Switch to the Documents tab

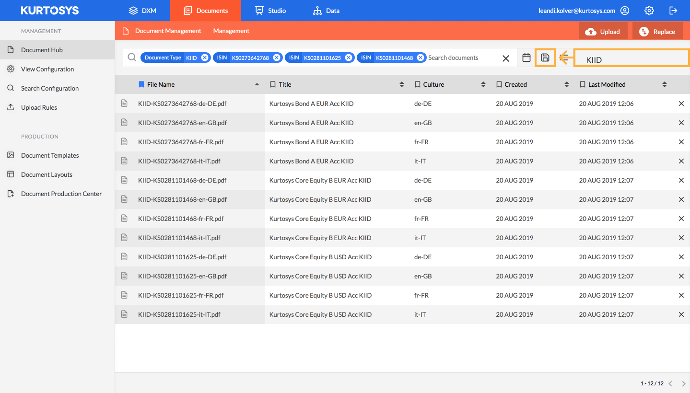coord(206,11)
